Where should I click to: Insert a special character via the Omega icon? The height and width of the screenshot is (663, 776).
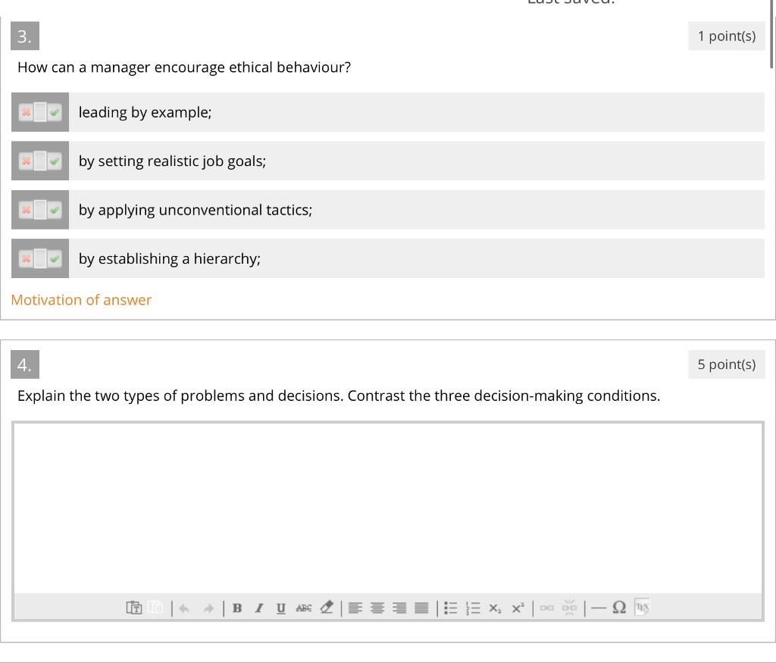tap(618, 607)
